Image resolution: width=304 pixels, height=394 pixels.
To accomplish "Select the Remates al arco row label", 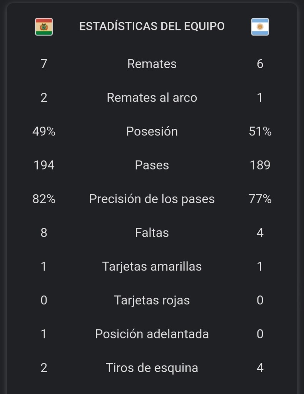I will point(152,97).
